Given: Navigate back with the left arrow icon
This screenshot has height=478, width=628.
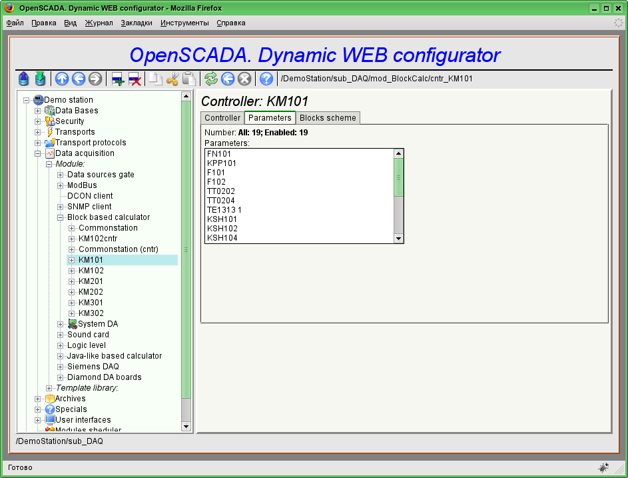Looking at the screenshot, I should point(79,79).
